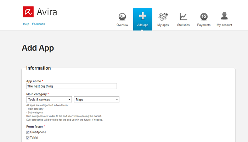Open the Maps sub-category dropdown

[96, 99]
